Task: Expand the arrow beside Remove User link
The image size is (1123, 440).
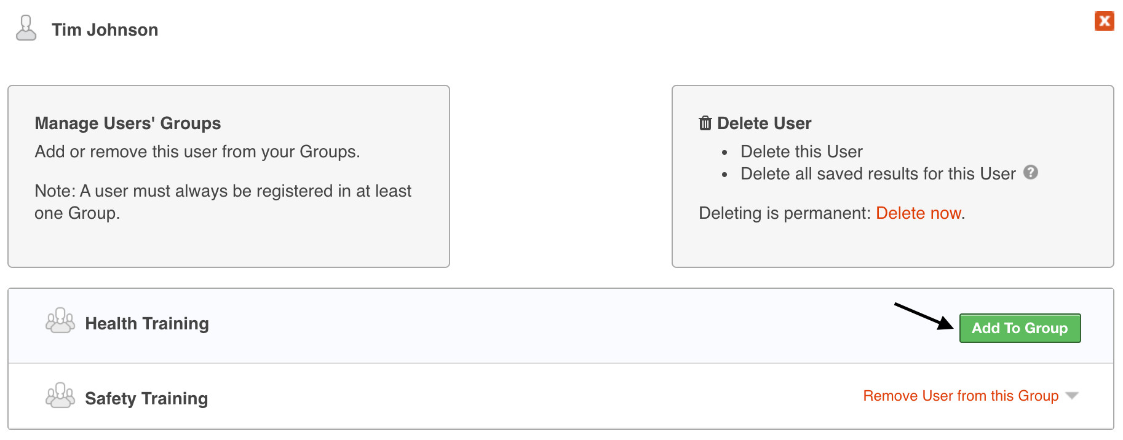Action: [x=1072, y=396]
